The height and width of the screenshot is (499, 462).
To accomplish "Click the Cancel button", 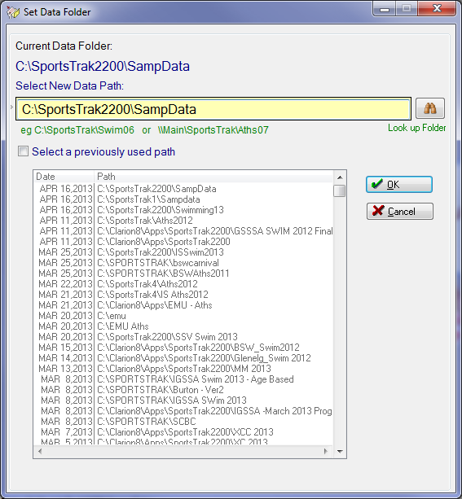I will click(x=399, y=212).
